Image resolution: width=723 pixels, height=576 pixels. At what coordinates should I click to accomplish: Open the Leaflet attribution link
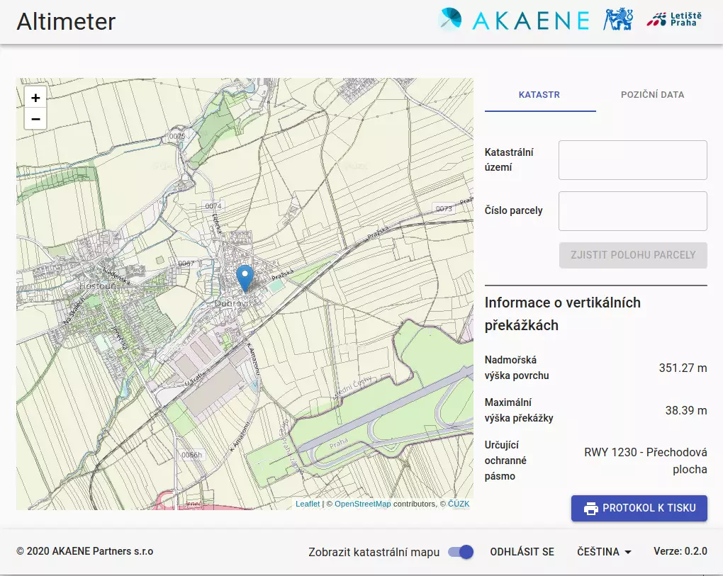[x=308, y=504]
